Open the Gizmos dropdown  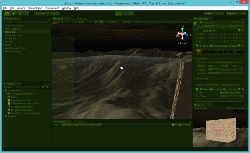coord(127,22)
